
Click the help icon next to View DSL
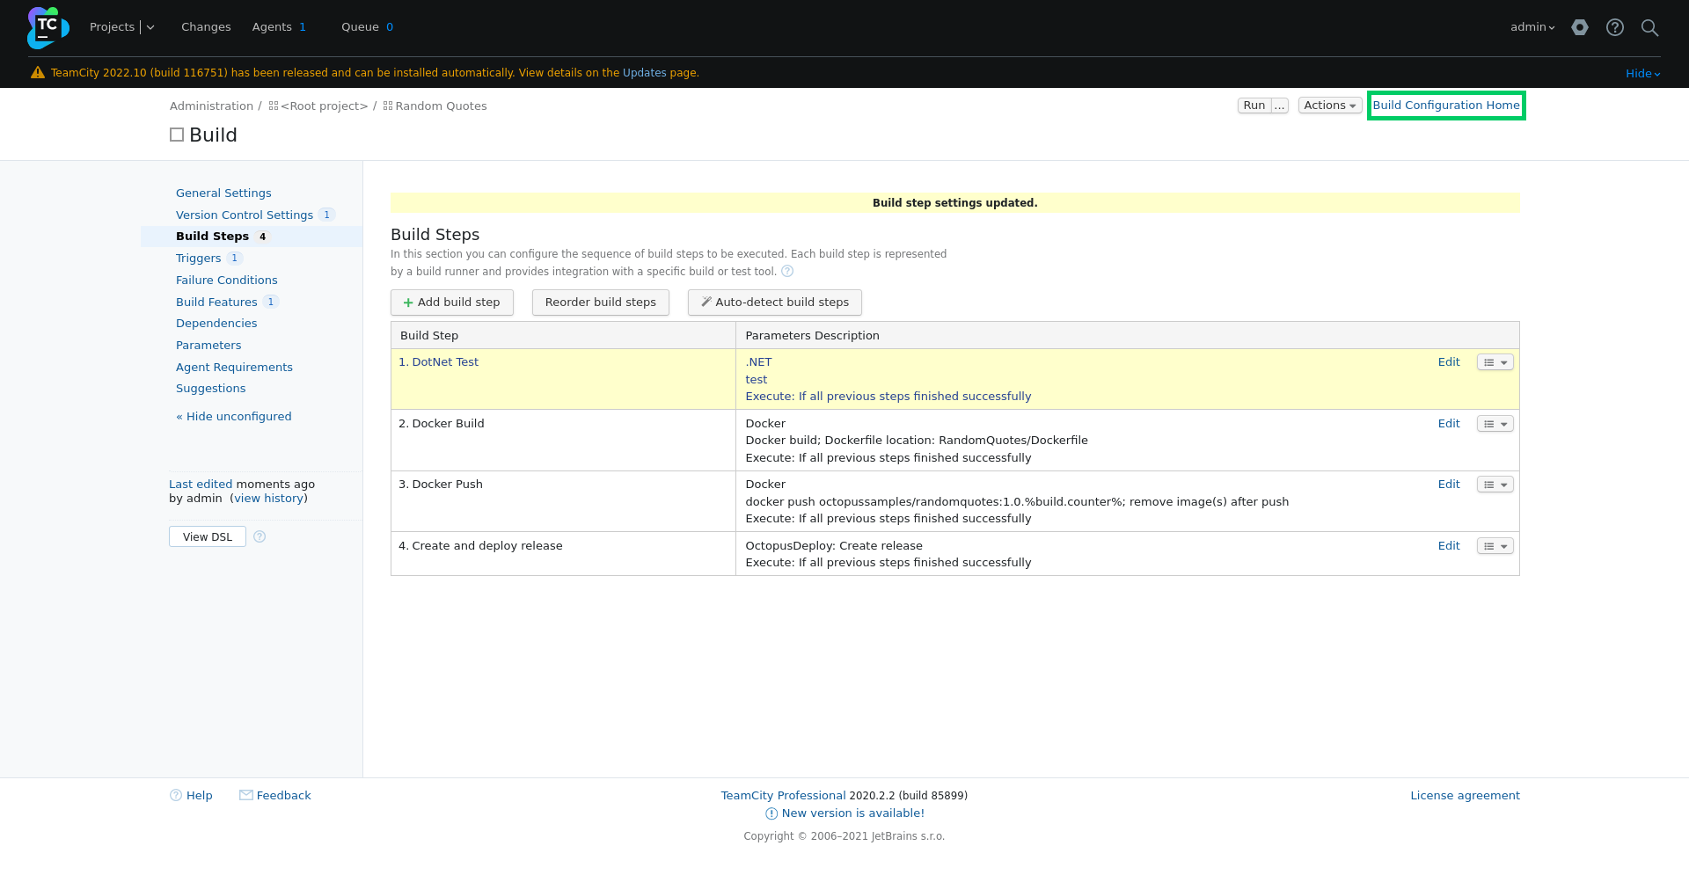[260, 536]
